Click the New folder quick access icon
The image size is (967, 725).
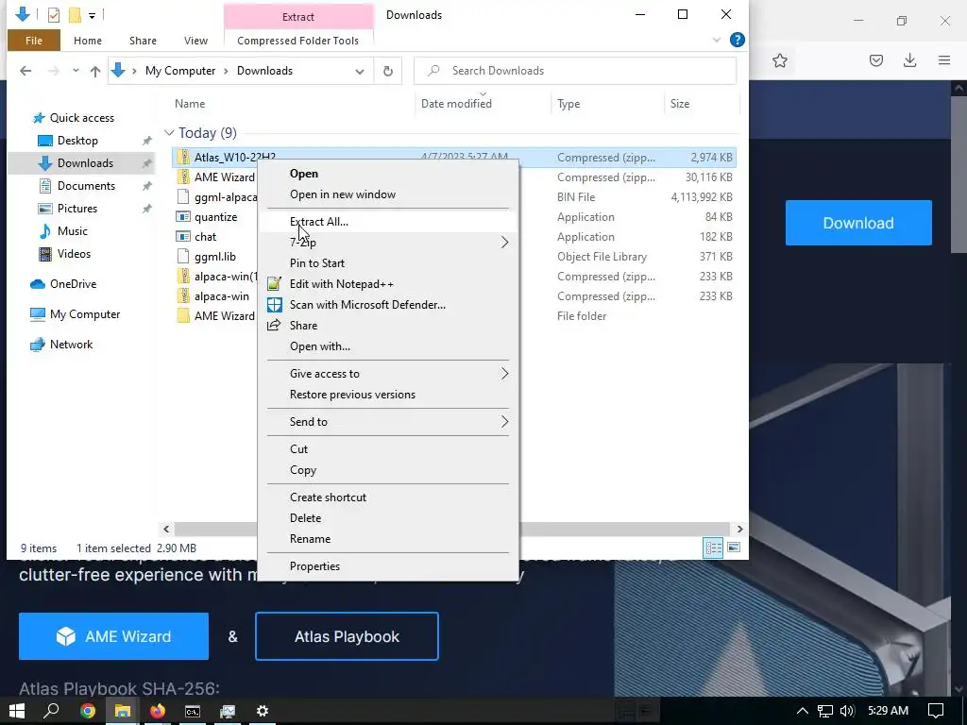pyautogui.click(x=75, y=15)
